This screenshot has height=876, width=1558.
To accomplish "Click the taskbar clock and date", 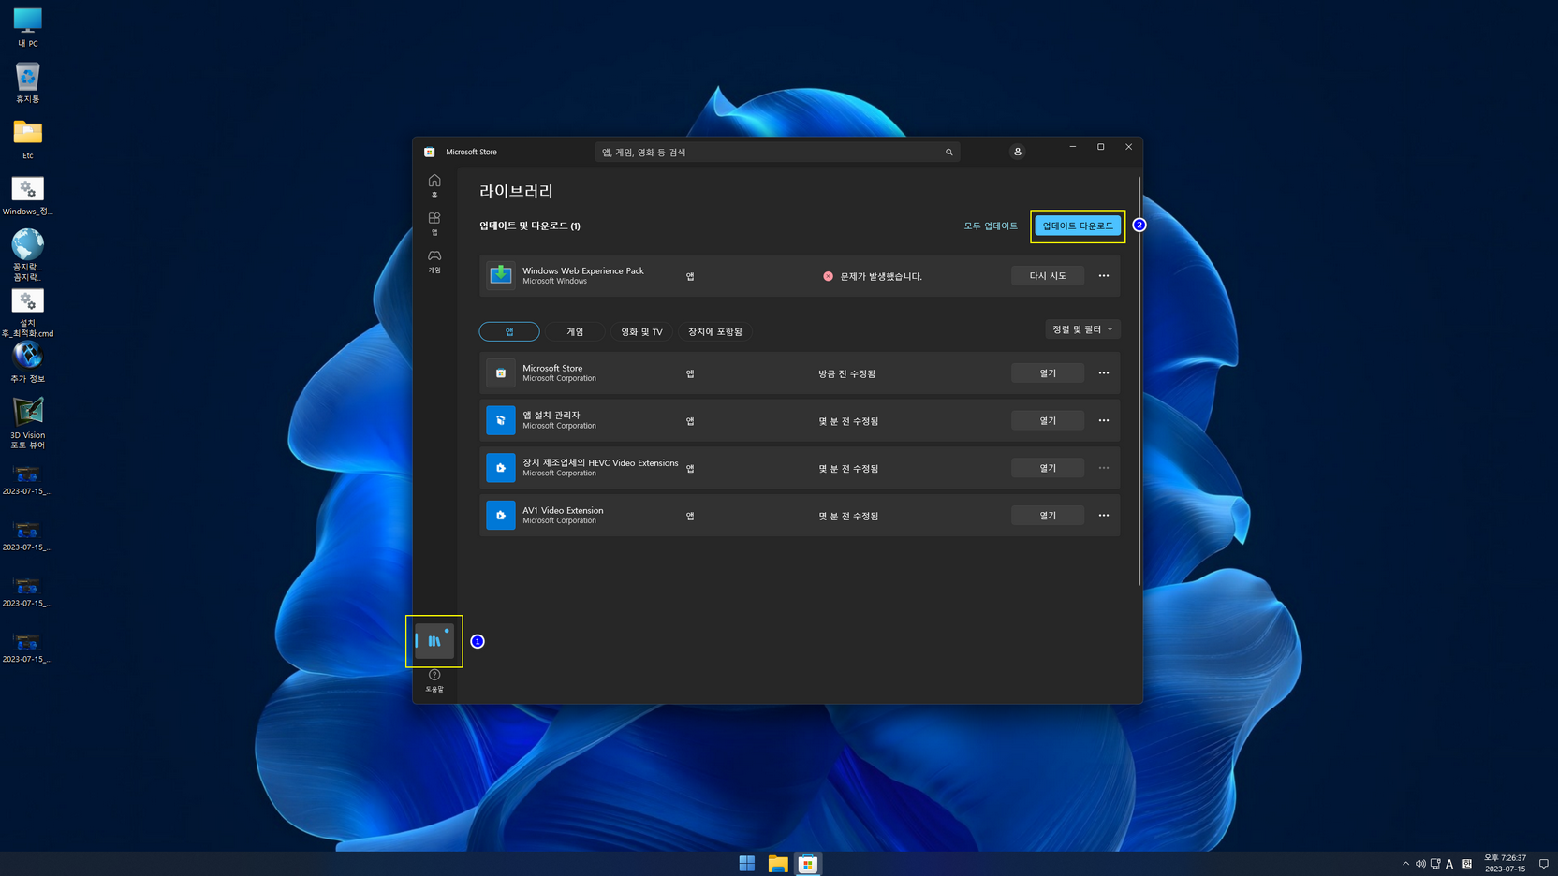I will pyautogui.click(x=1505, y=863).
